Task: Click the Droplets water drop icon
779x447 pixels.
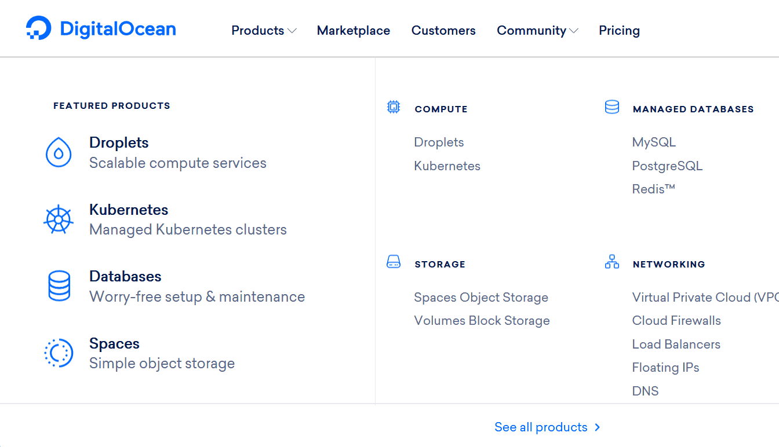Action: pyautogui.click(x=59, y=152)
